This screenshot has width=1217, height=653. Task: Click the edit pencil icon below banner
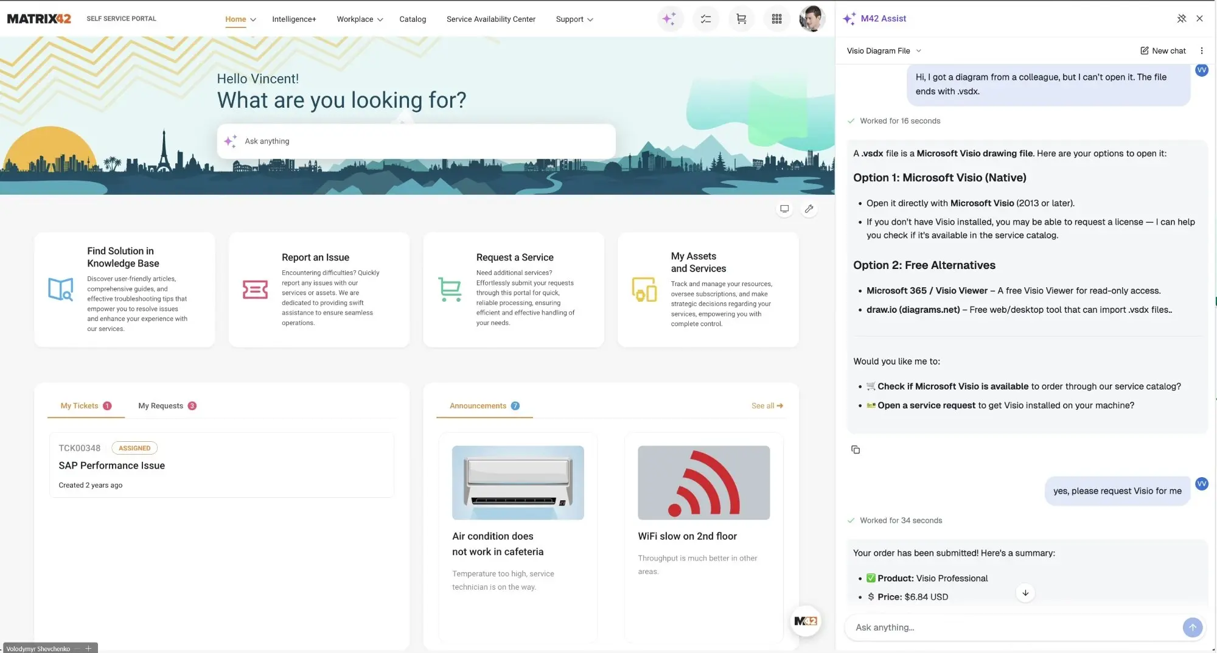click(809, 209)
